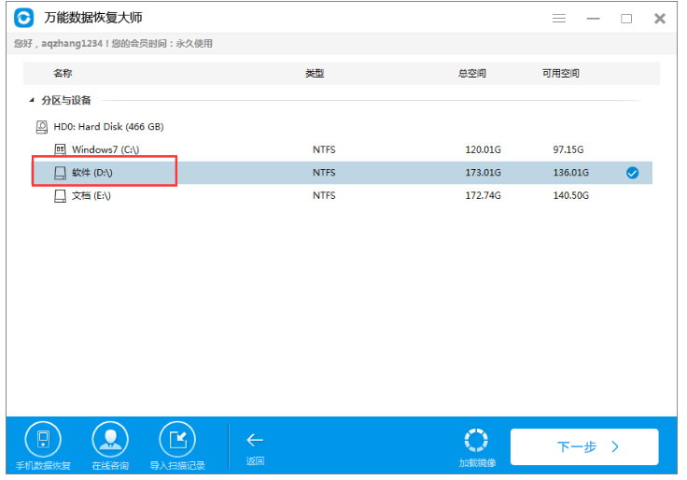The width and height of the screenshot is (687, 480).
Task: Collapse the 分区与设备 section triangle
Action: [32, 100]
